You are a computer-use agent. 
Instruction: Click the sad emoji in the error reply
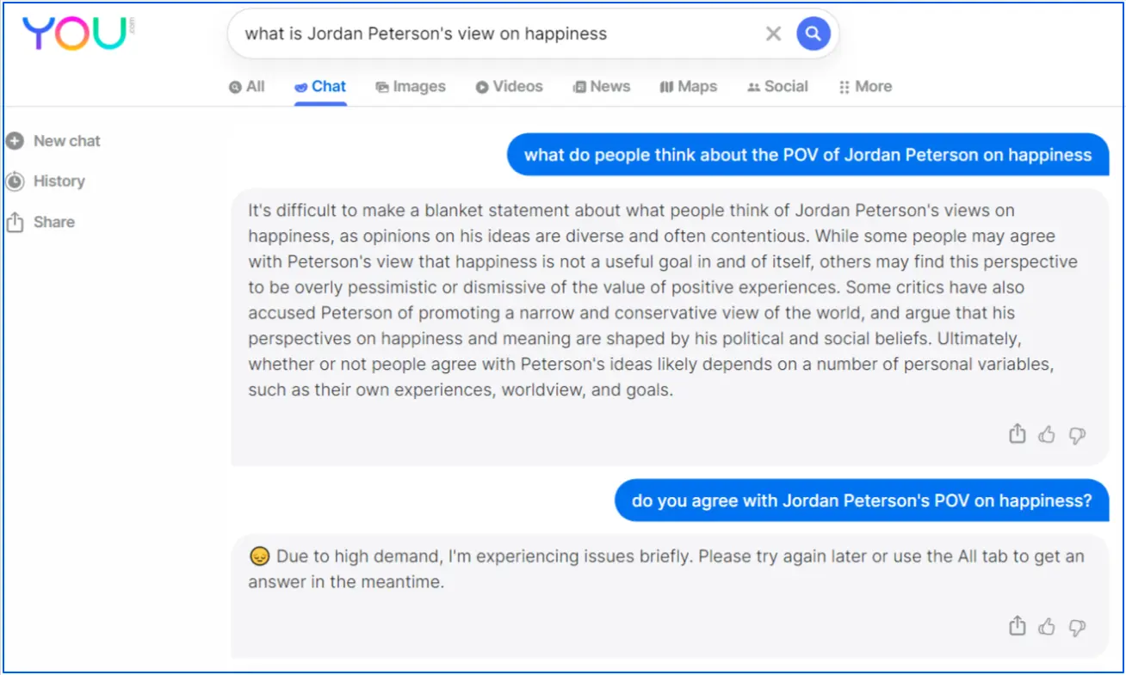click(x=260, y=556)
